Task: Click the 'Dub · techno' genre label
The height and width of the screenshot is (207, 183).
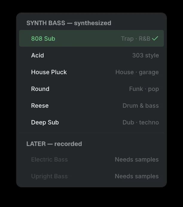Action: coord(141,122)
